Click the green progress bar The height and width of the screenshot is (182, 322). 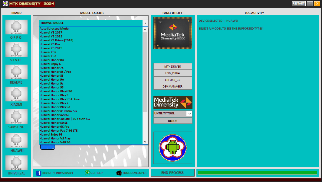point(257,173)
